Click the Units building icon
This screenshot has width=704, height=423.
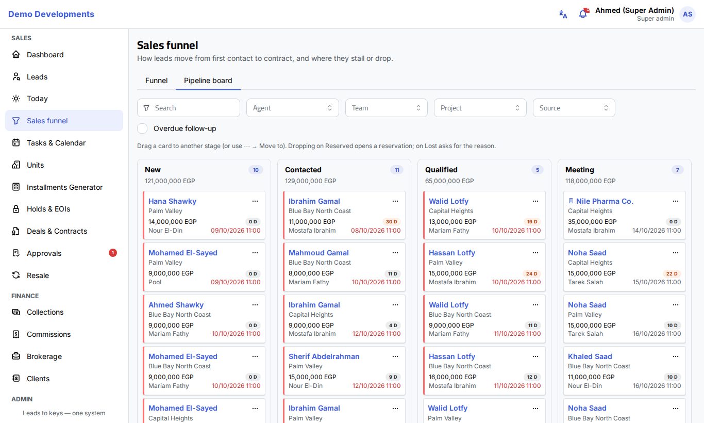click(16, 165)
